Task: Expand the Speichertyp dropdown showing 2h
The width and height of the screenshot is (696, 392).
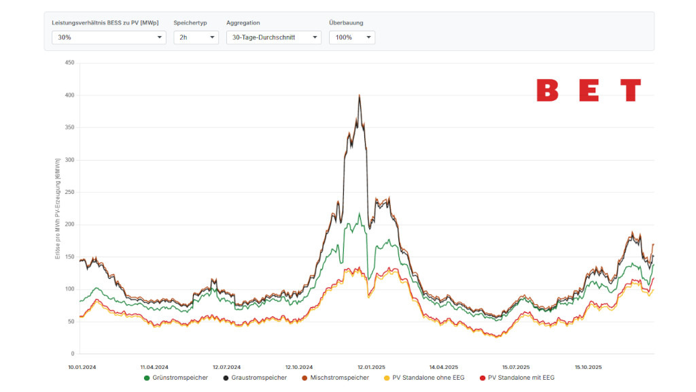Action: tap(196, 37)
